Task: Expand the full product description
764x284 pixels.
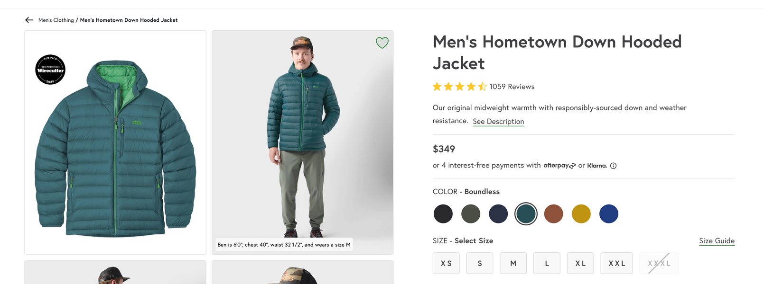Action: click(498, 122)
